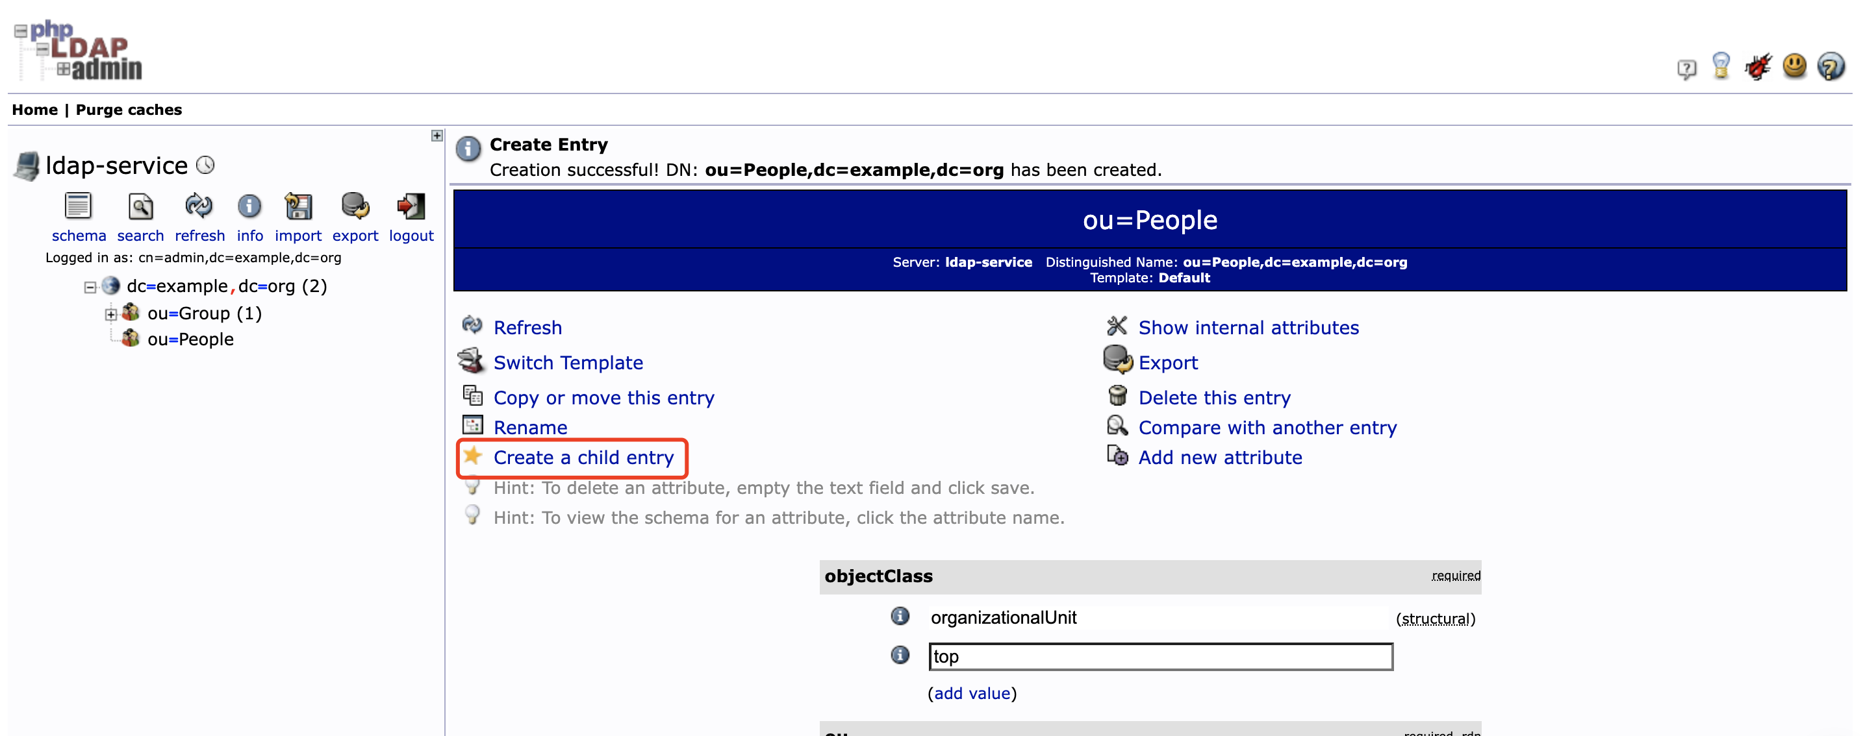The width and height of the screenshot is (1863, 736).
Task: Log out using the logout icon
Action: [411, 206]
